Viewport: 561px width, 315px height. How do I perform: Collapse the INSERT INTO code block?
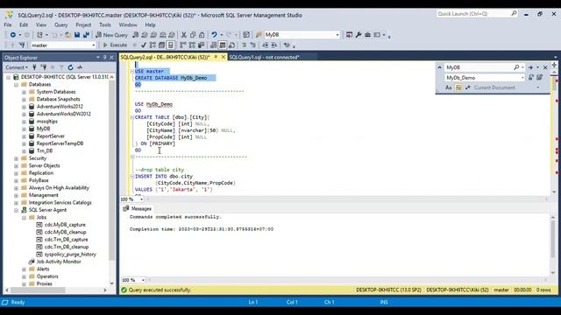pyautogui.click(x=132, y=177)
